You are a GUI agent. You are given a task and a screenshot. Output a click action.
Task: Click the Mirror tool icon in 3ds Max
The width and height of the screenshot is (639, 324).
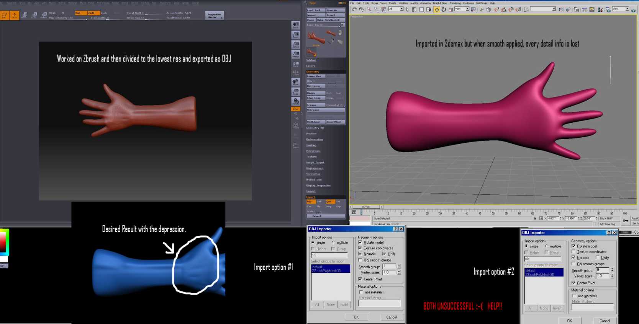coord(561,10)
